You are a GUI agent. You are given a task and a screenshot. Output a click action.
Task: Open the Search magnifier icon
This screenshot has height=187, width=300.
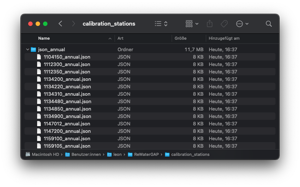pos(269,24)
